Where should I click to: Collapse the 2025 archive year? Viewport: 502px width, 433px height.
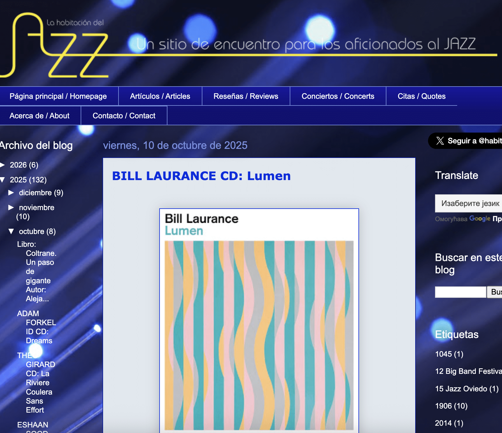click(x=3, y=180)
